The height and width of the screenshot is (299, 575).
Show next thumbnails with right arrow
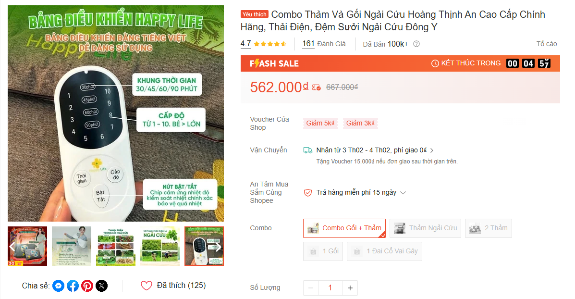pos(218,247)
